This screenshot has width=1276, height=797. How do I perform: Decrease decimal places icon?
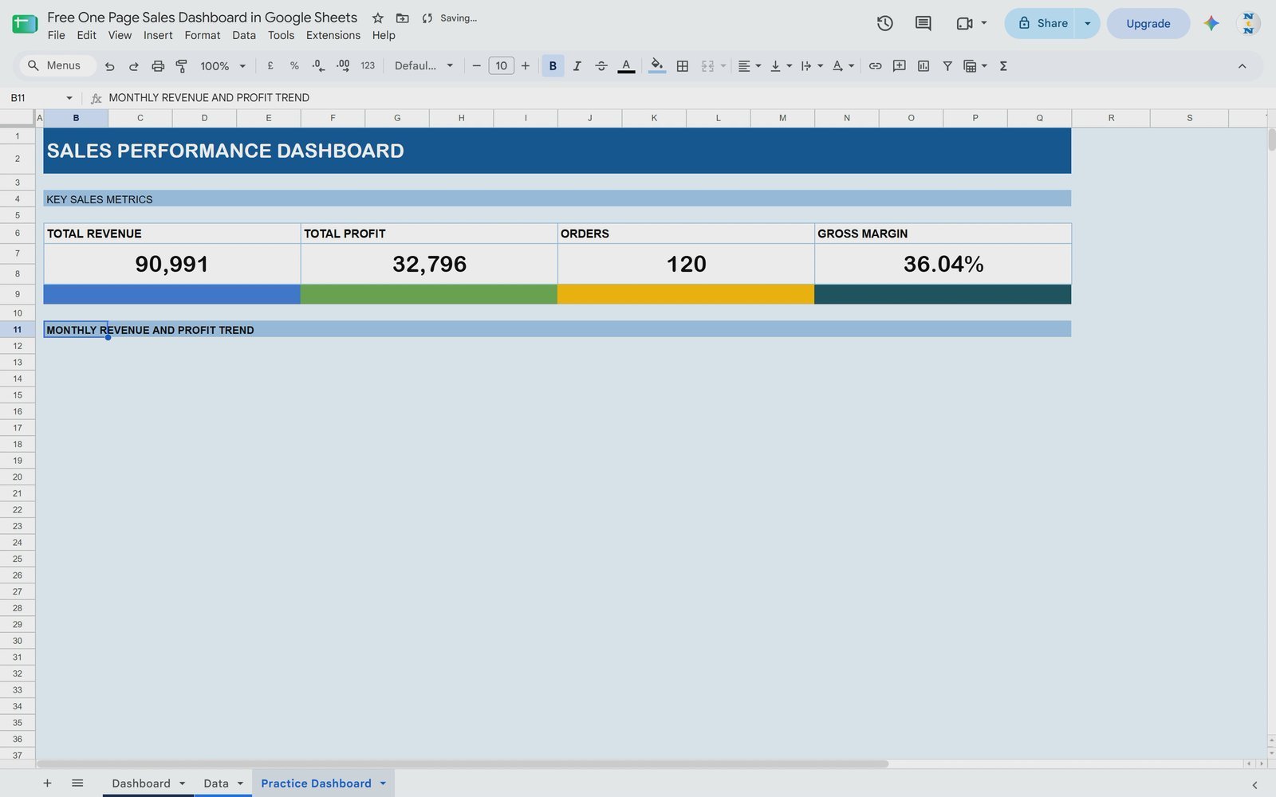[x=318, y=66]
